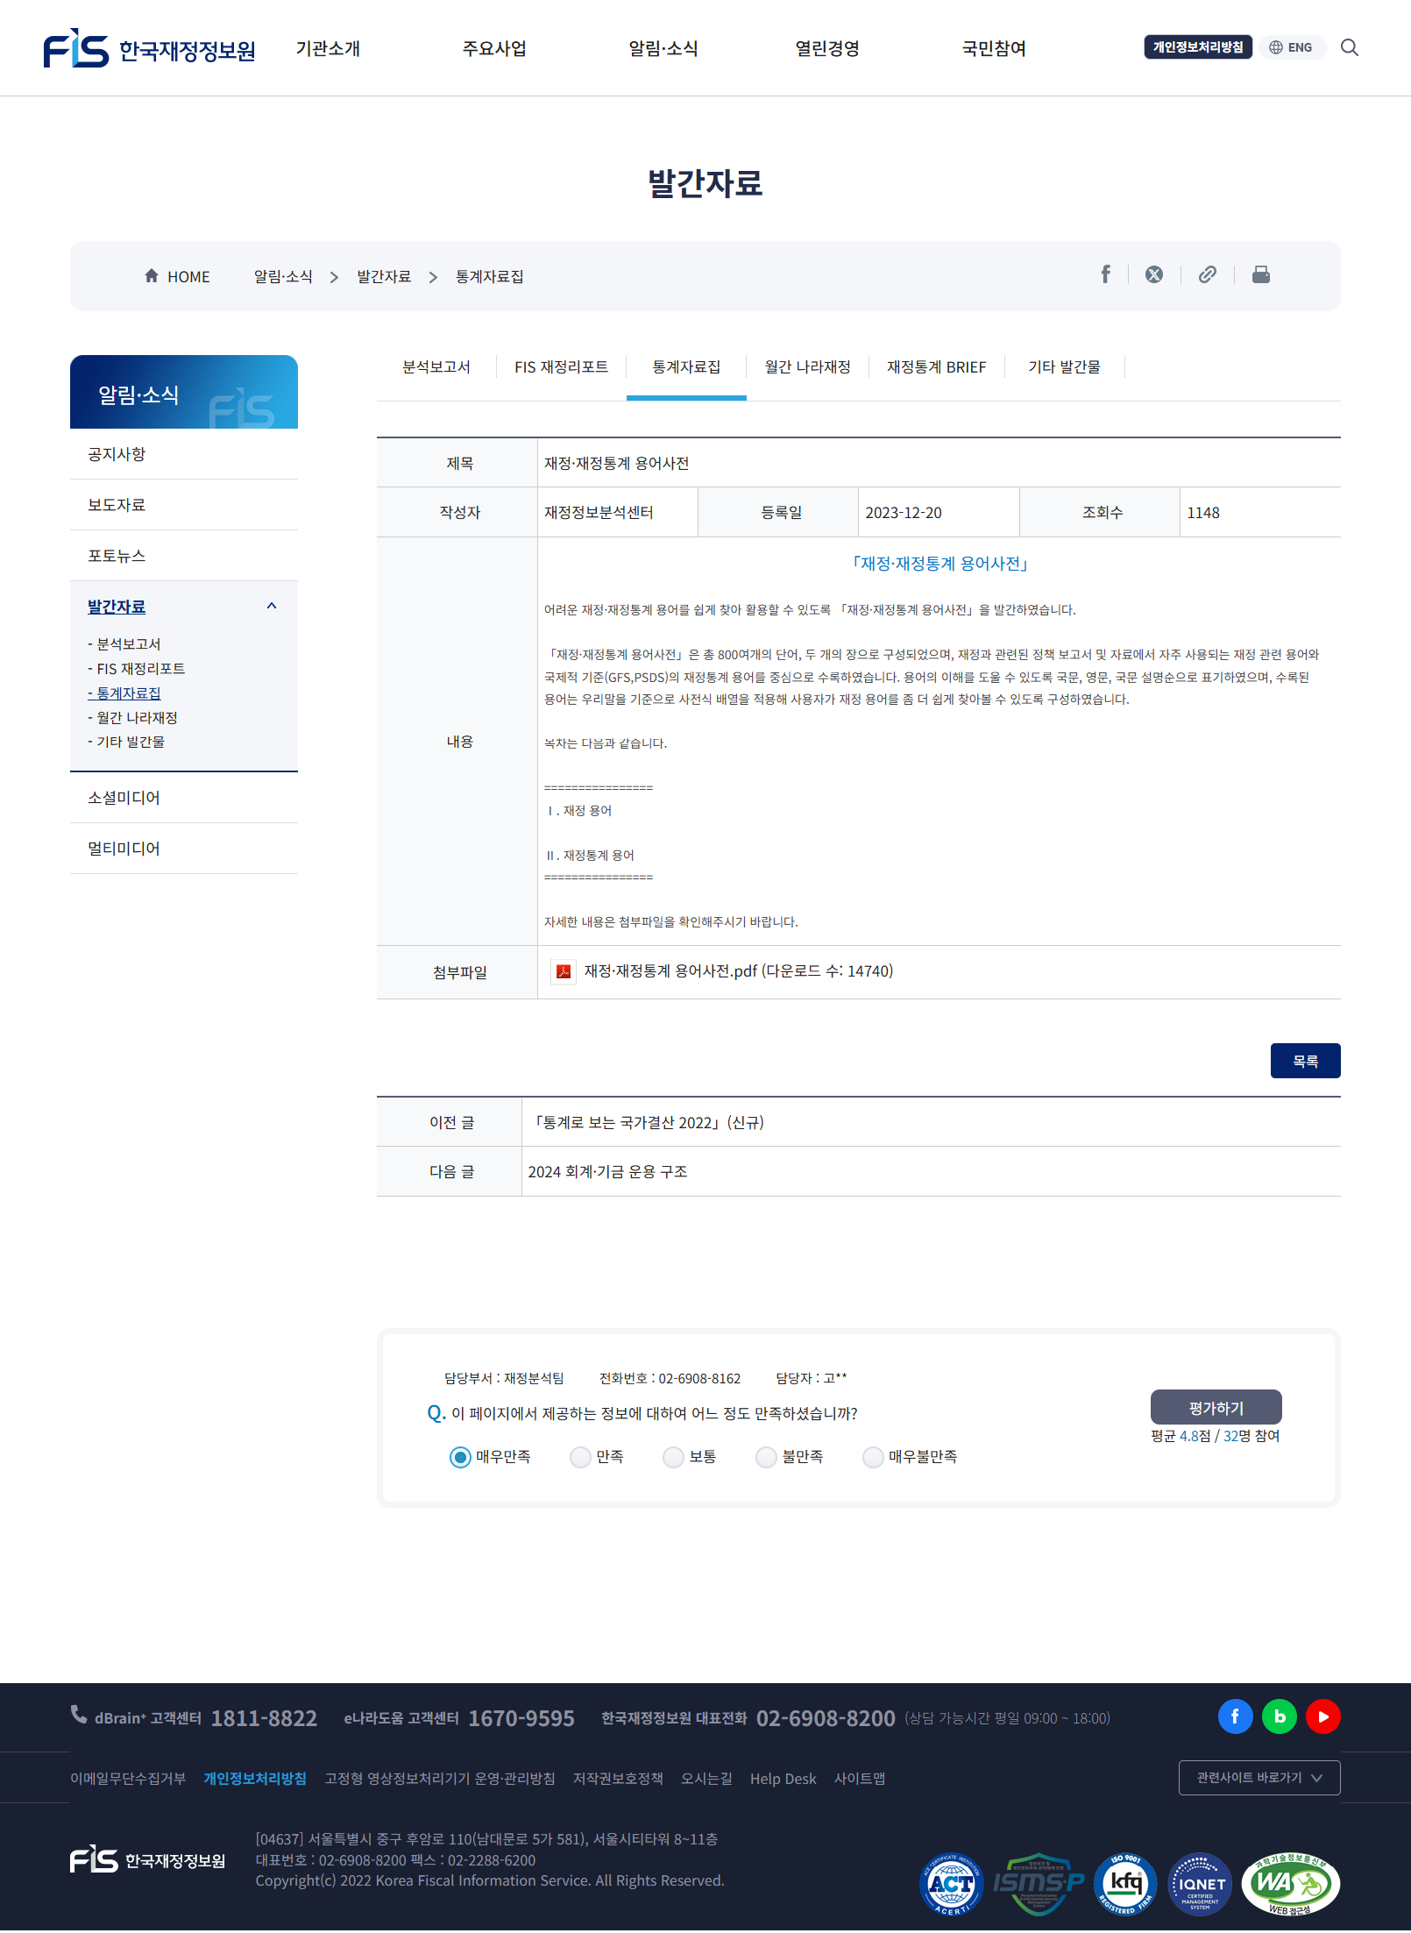Print page using printer icon
The width and height of the screenshot is (1411, 1933).
coord(1260,275)
